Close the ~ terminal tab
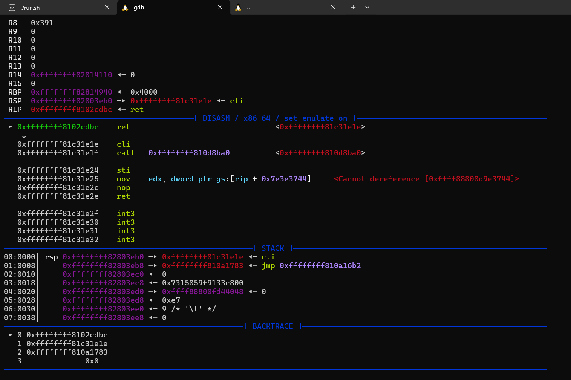This screenshot has width=571, height=380. [333, 7]
